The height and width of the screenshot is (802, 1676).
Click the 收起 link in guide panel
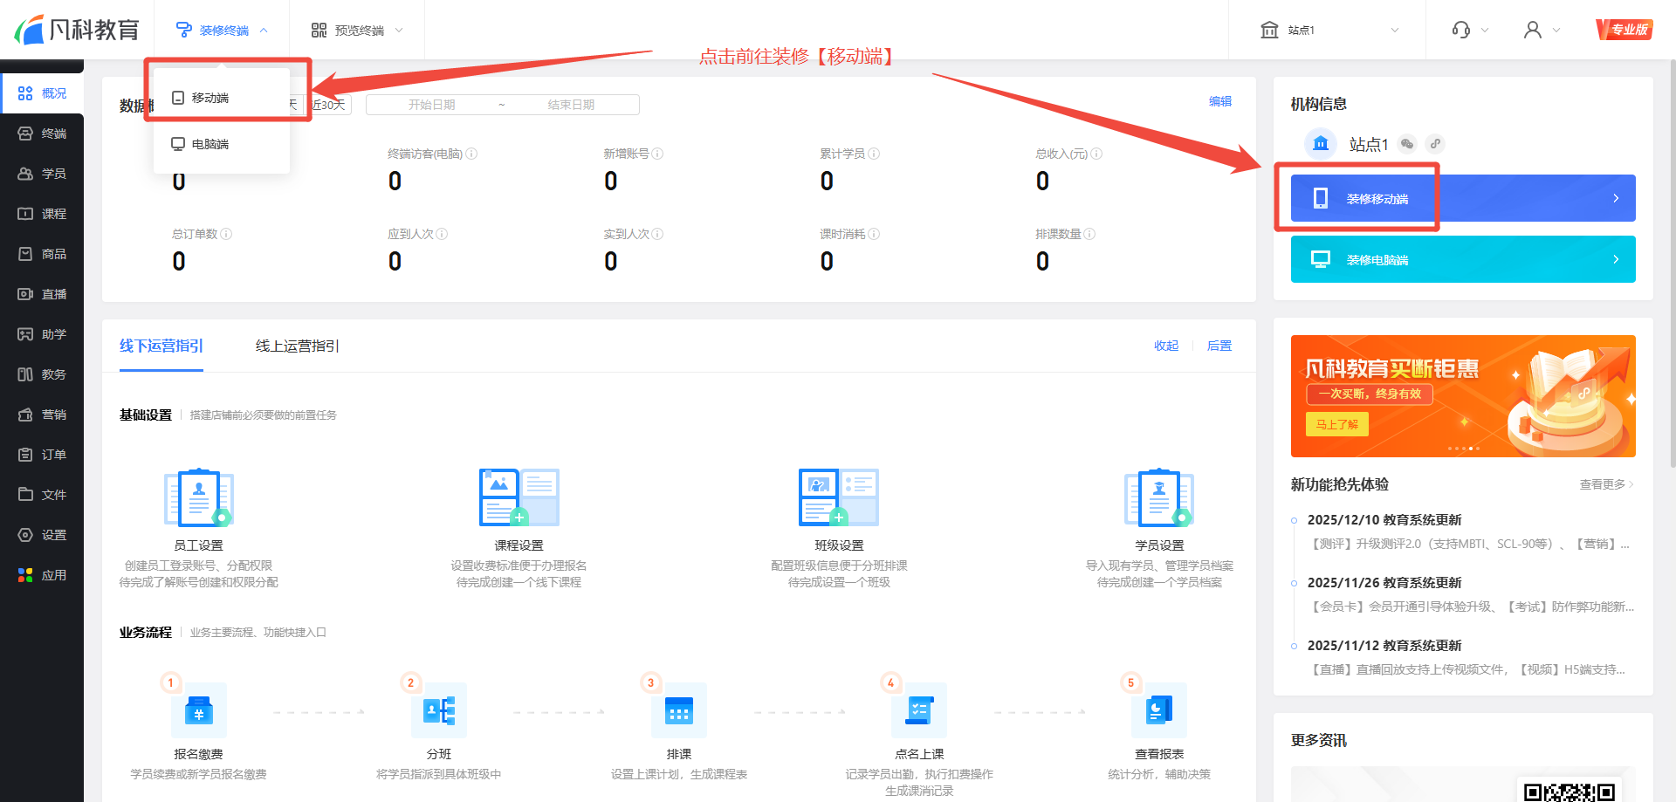point(1165,346)
